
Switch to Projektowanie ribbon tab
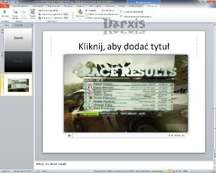click(x=54, y=6)
